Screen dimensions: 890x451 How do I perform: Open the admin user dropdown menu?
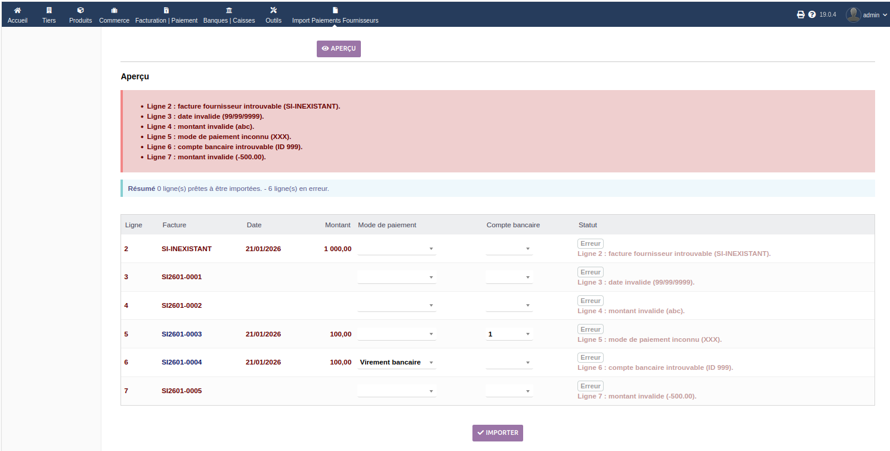(867, 15)
